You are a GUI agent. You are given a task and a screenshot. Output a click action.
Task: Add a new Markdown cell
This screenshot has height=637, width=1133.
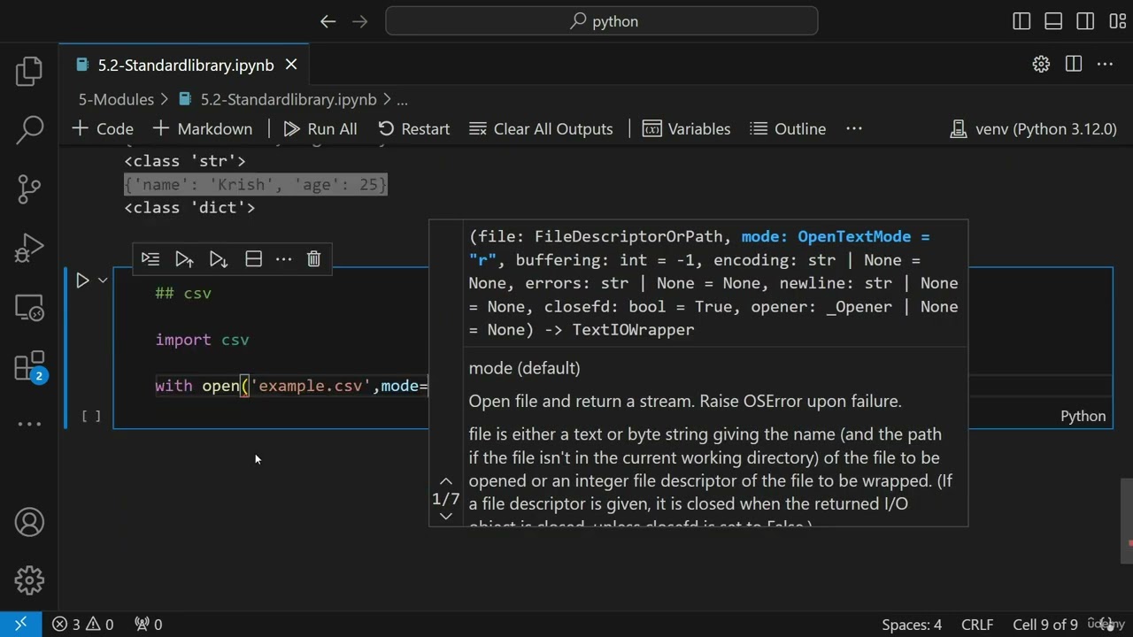pos(203,128)
